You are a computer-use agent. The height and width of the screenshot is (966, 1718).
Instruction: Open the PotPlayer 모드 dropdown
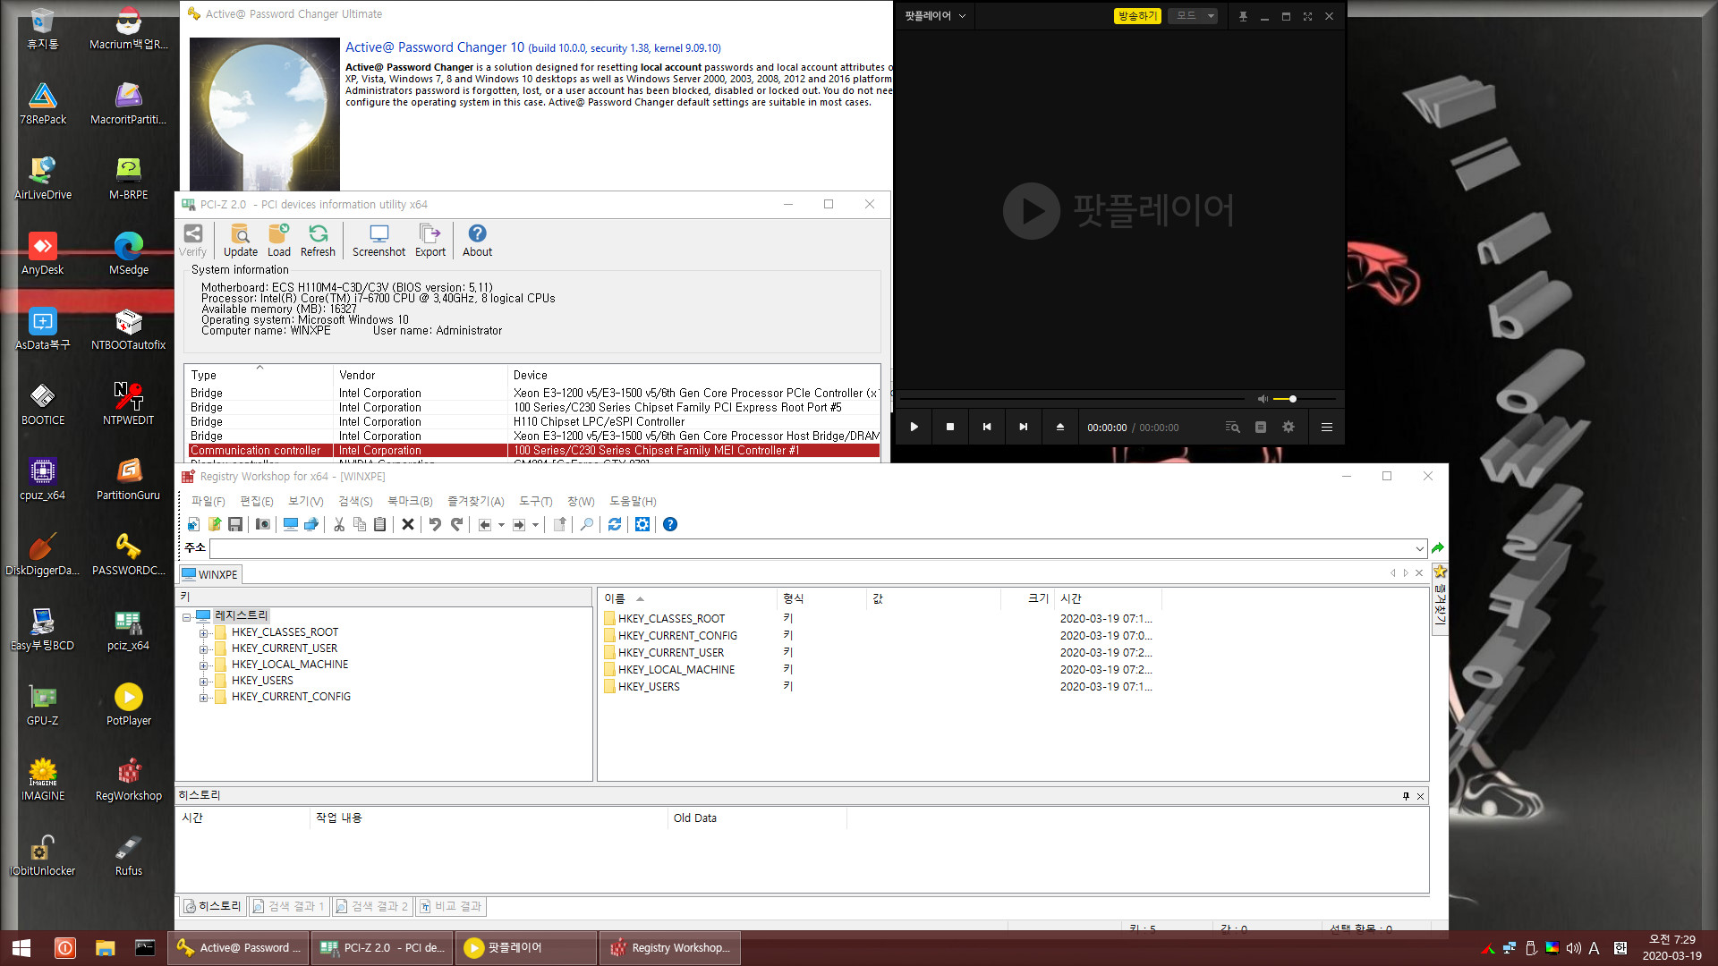pyautogui.click(x=1193, y=16)
